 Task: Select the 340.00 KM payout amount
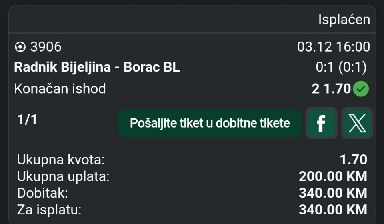tap(333, 209)
